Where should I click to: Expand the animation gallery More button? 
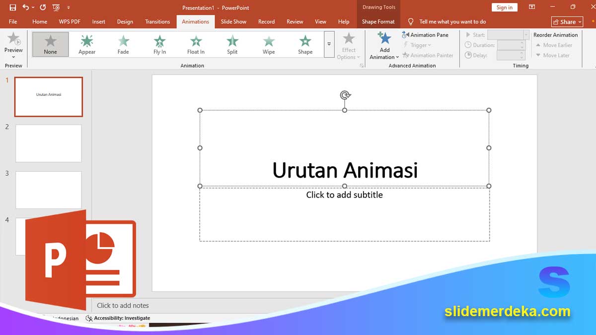(329, 44)
